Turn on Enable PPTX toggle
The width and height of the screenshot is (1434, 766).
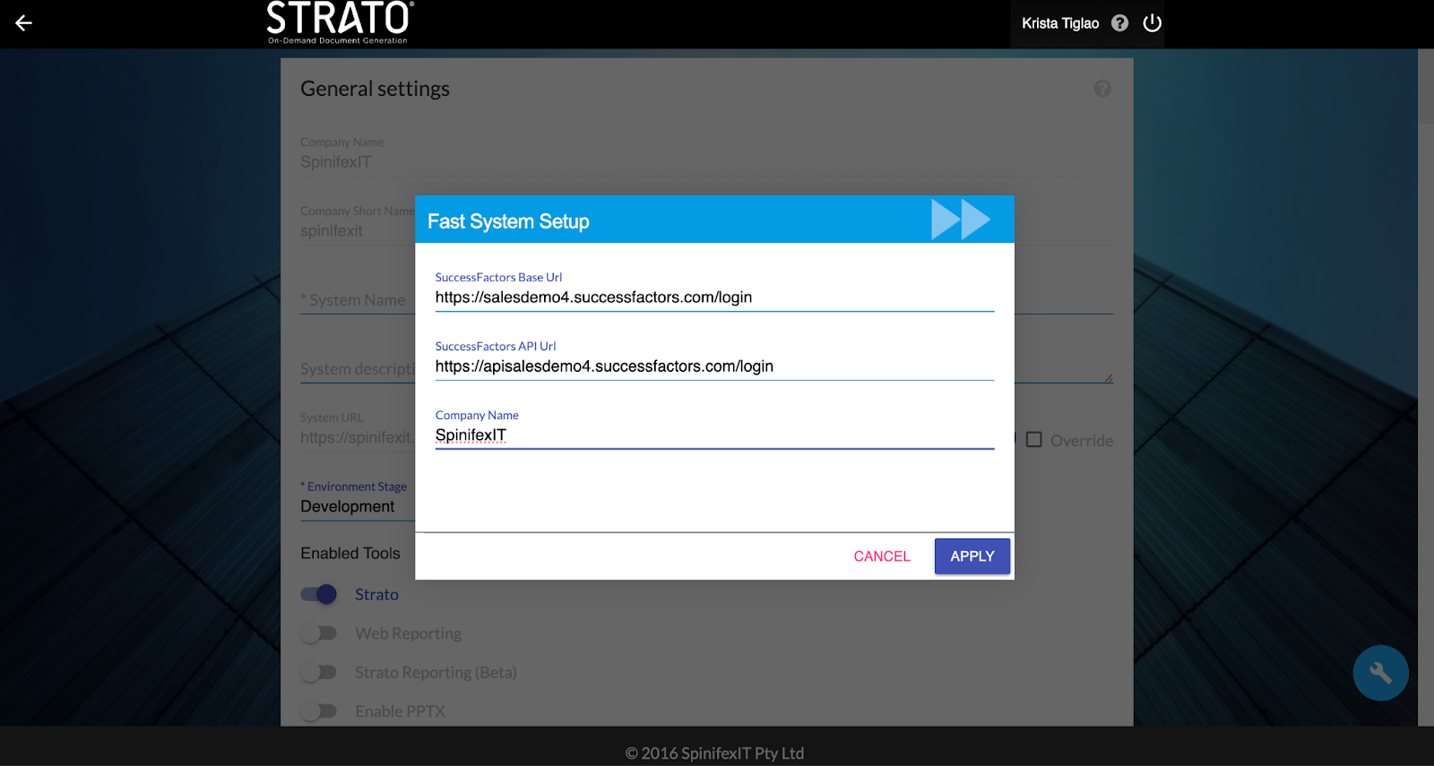click(x=319, y=711)
